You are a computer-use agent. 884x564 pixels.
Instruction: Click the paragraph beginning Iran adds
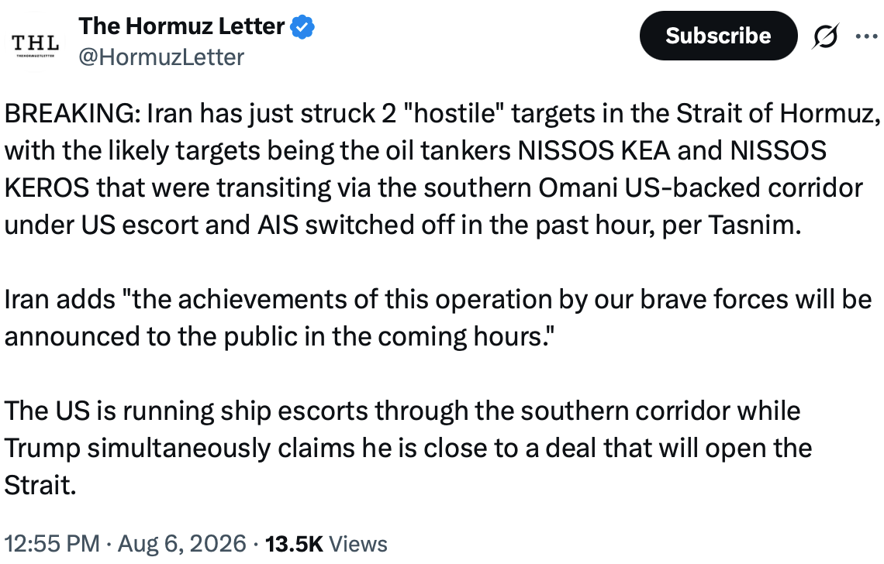438,318
